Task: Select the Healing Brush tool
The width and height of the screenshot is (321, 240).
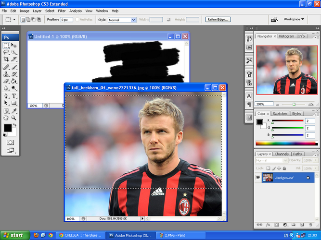Action: 6,67
